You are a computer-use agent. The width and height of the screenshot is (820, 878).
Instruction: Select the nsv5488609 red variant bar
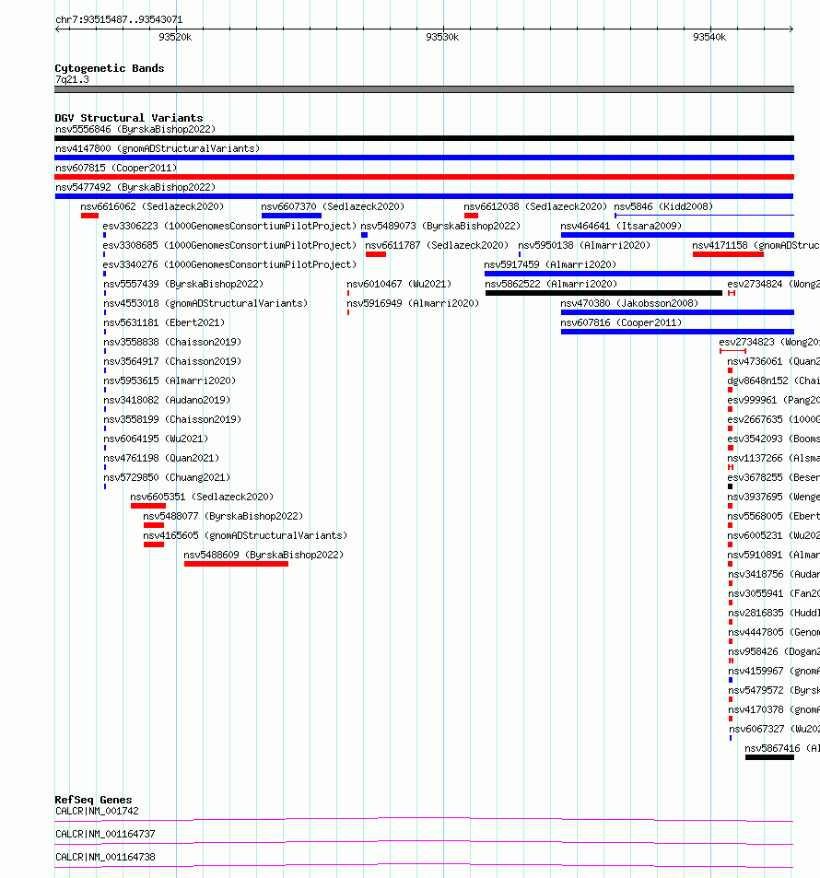pyautogui.click(x=237, y=564)
